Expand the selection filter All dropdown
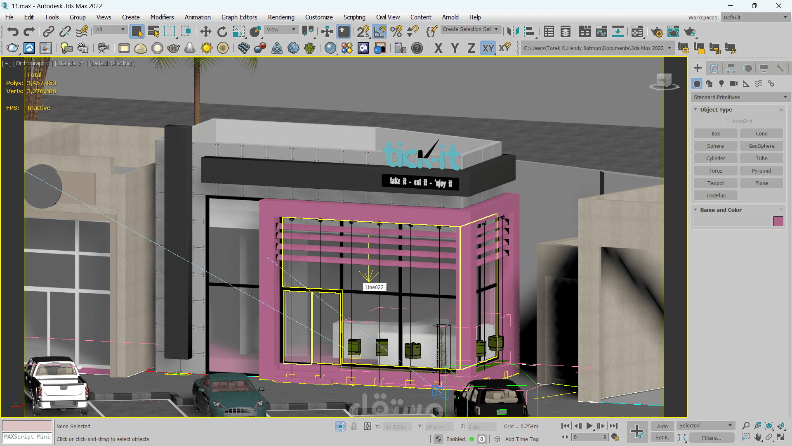Image resolution: width=792 pixels, height=446 pixels. (x=110, y=30)
